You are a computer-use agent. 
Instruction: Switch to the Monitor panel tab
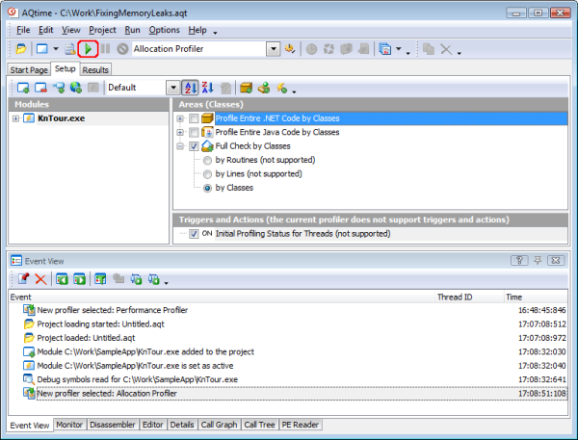pyautogui.click(x=69, y=425)
